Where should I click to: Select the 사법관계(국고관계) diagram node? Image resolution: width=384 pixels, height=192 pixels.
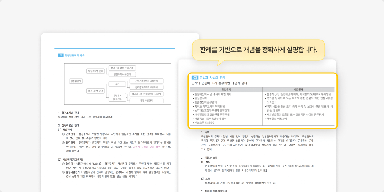(117, 97)
